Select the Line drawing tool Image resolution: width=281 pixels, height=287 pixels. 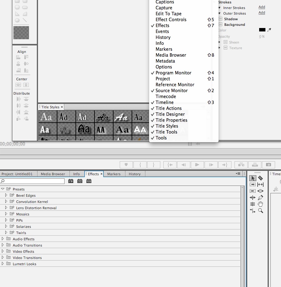25,20
